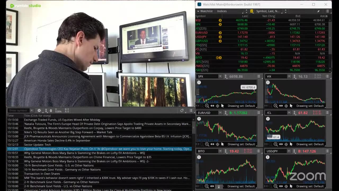Select the pointer cursor tool on the SPX chart
The height and width of the screenshot is (191, 339).
(222, 106)
